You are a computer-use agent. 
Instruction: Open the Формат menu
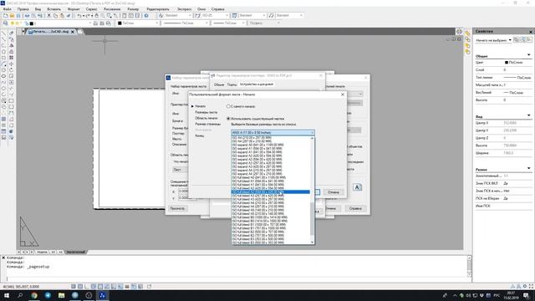pyautogui.click(x=74, y=9)
